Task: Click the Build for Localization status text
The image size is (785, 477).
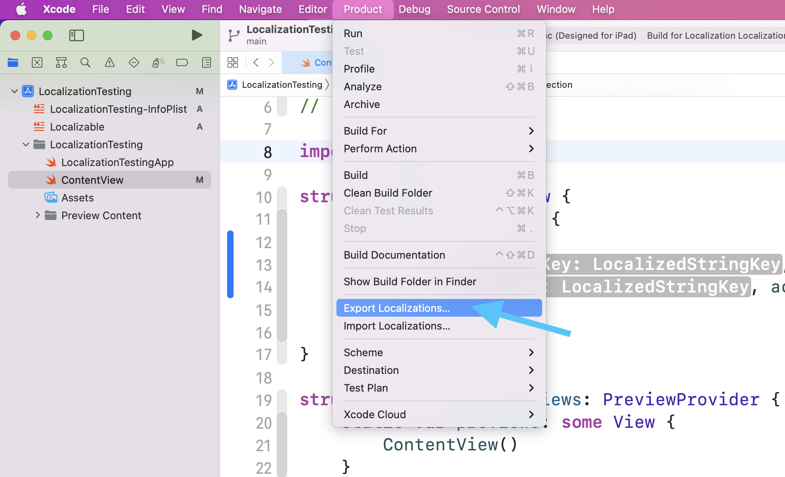Action: [716, 35]
